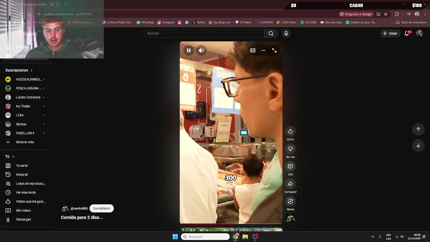Open the comments with 635 replies
Image resolution: width=430 pixels, height=242 pixels.
click(290, 166)
